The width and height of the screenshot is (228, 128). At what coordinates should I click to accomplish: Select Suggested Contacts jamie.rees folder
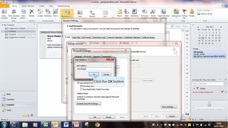[x=20, y=28]
